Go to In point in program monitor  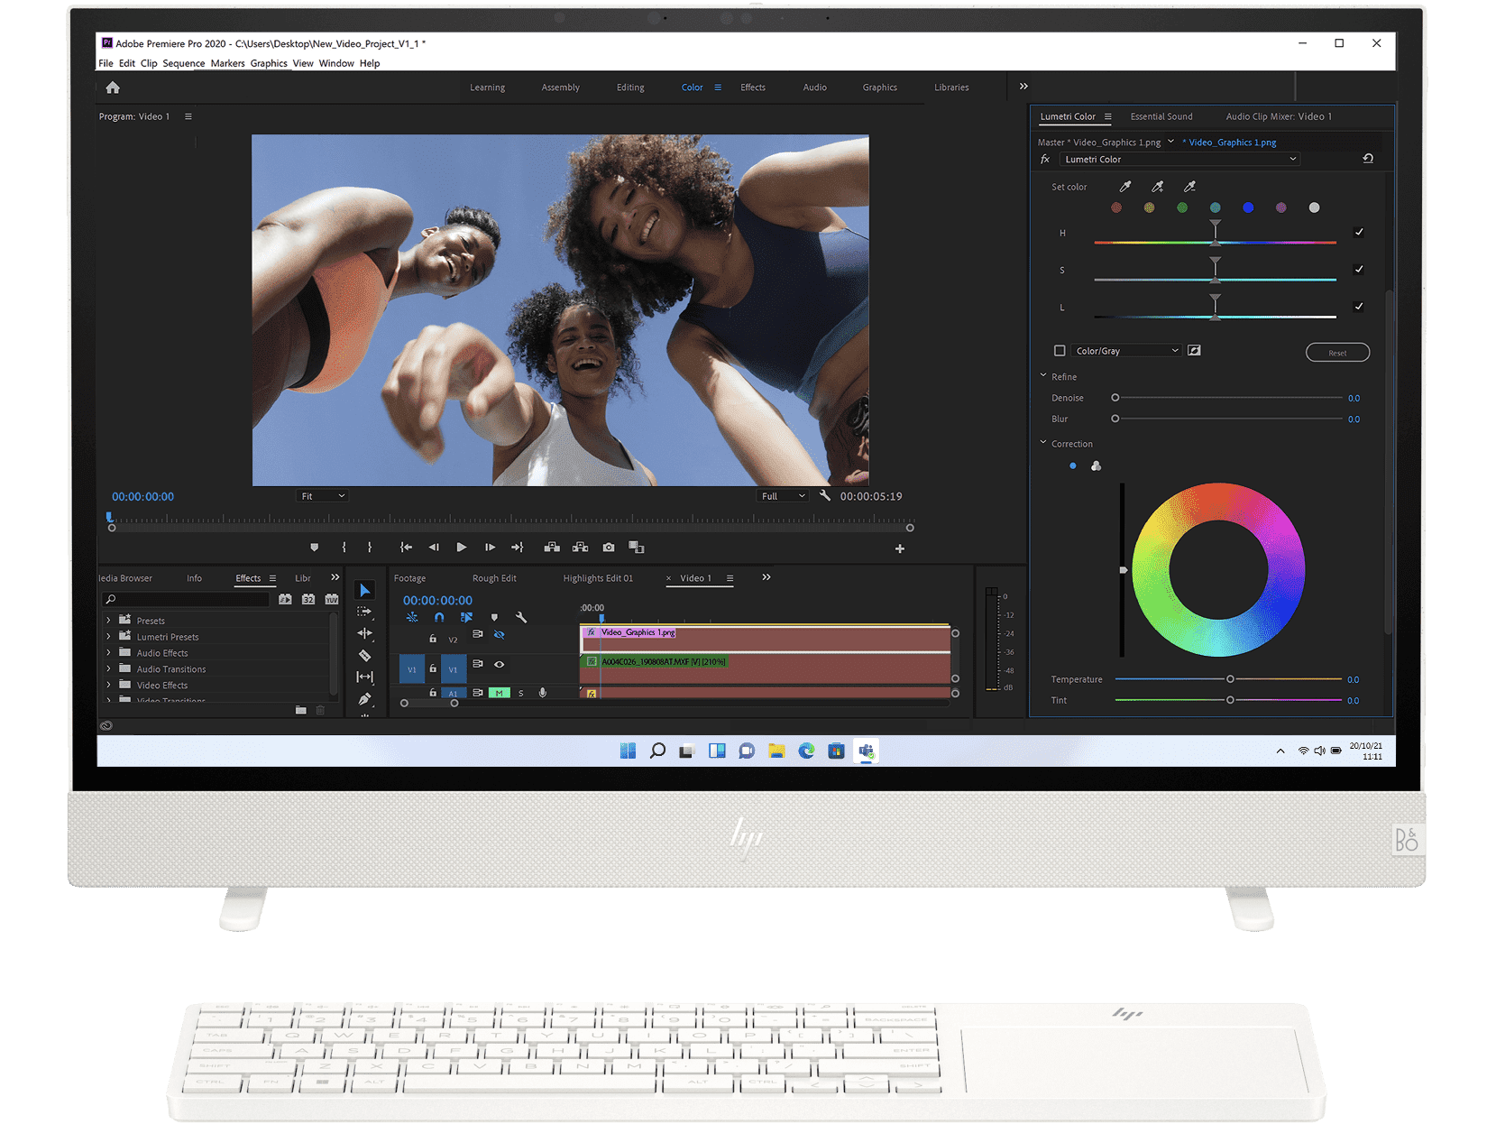[406, 548]
